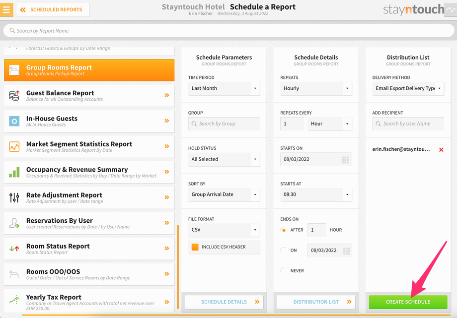Open Rate Adjustment Report chevron

pos(167,197)
